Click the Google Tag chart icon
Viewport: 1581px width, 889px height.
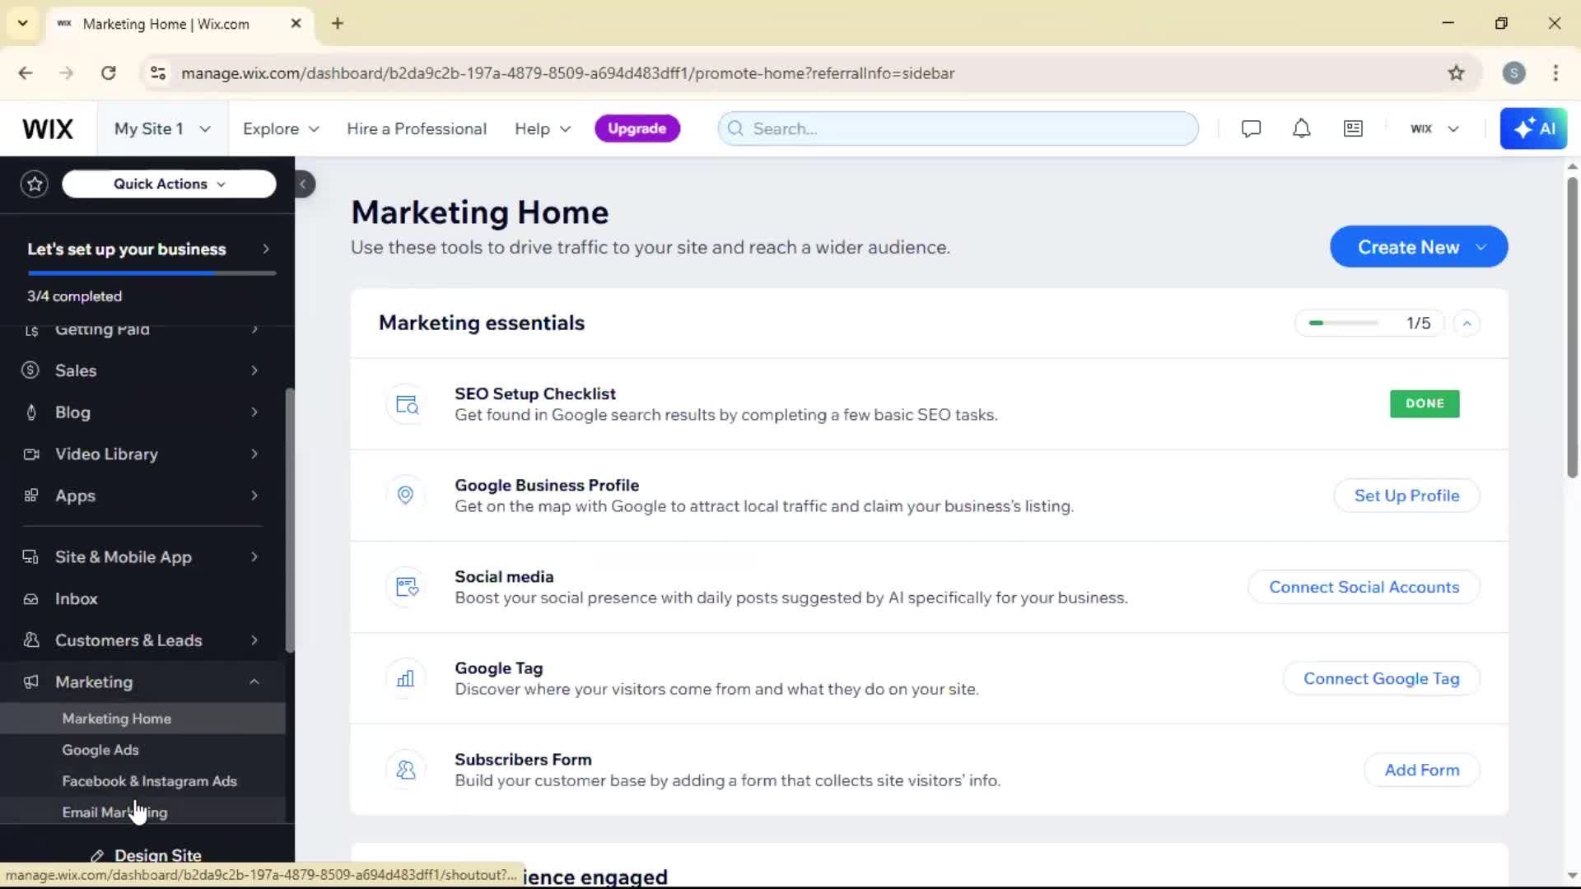[406, 678]
